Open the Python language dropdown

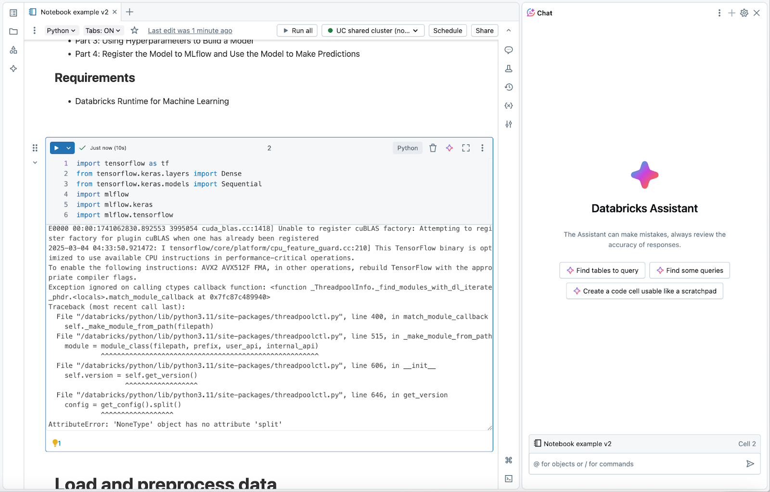62,30
